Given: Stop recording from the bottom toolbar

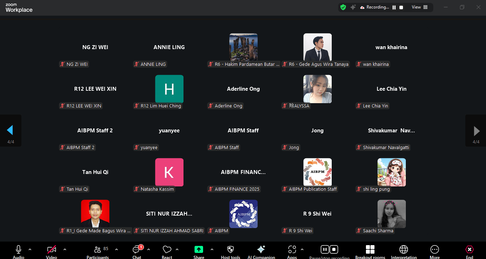Looking at the screenshot, I should tap(334, 249).
